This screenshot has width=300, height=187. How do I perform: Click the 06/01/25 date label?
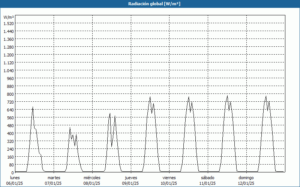[15, 183]
